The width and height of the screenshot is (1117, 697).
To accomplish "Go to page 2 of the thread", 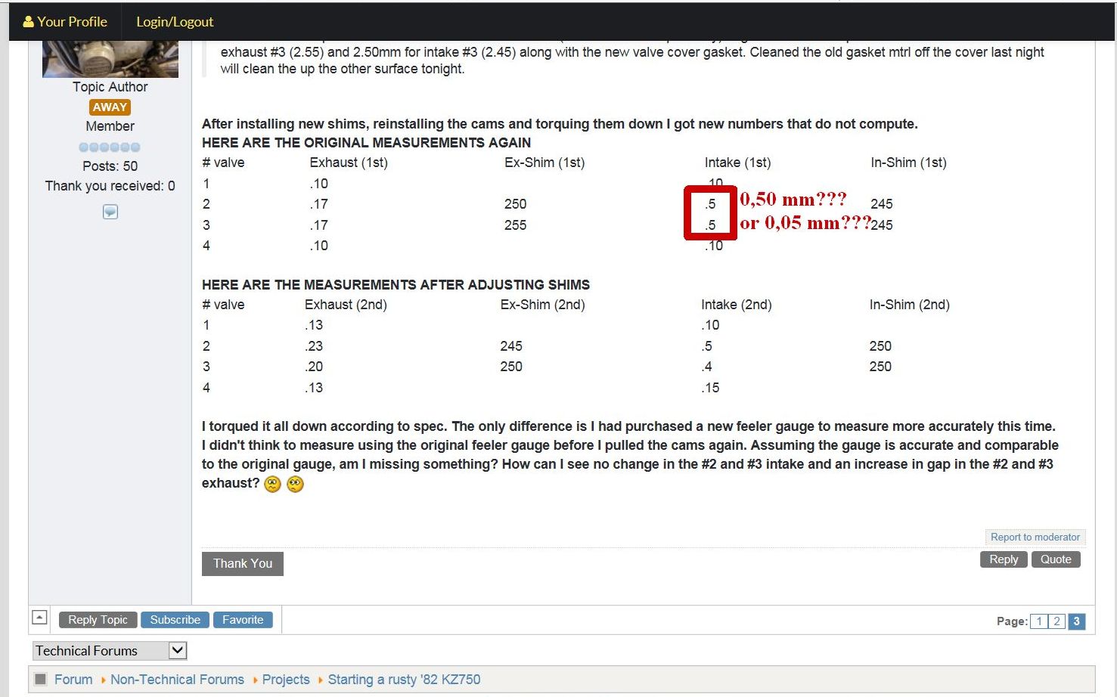I will coord(1057,621).
